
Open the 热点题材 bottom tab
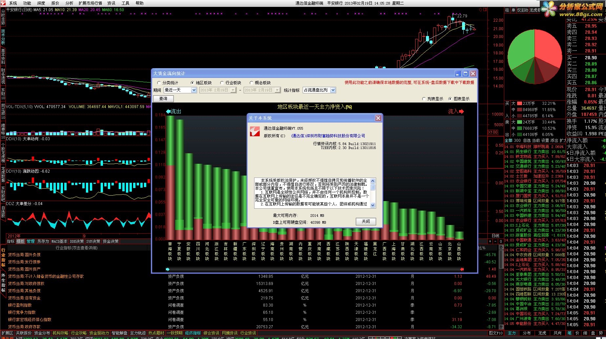coord(156,333)
